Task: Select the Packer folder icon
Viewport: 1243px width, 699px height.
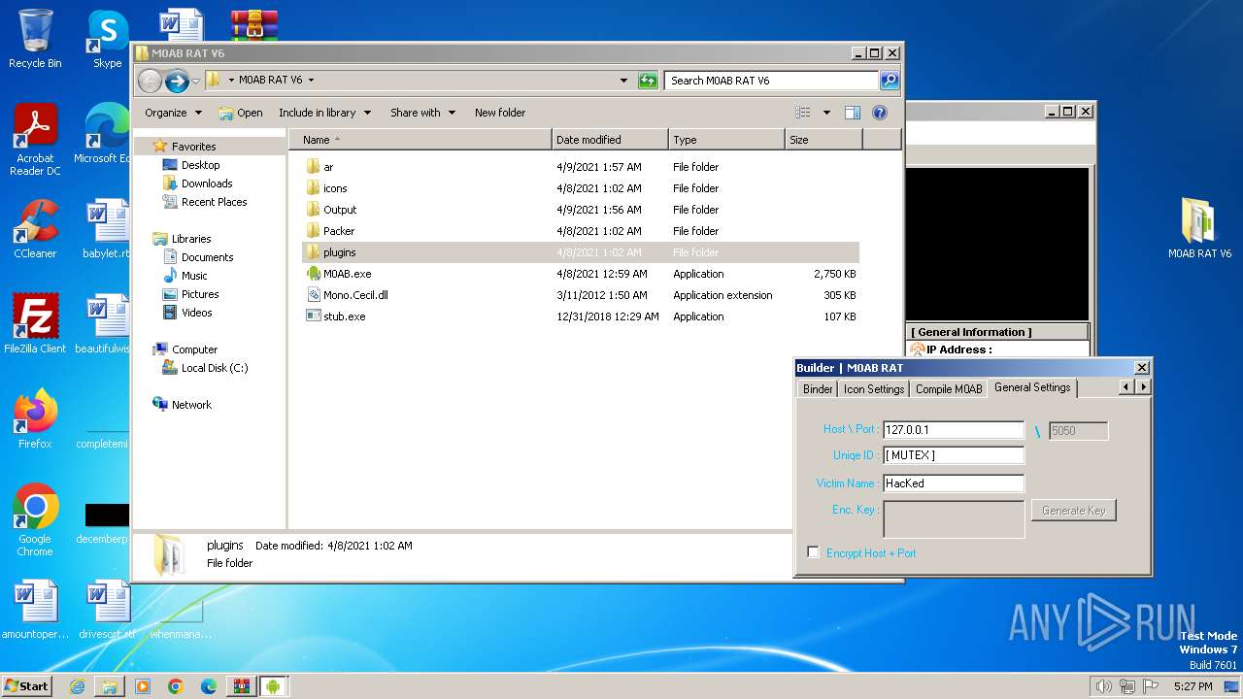Action: click(x=313, y=231)
